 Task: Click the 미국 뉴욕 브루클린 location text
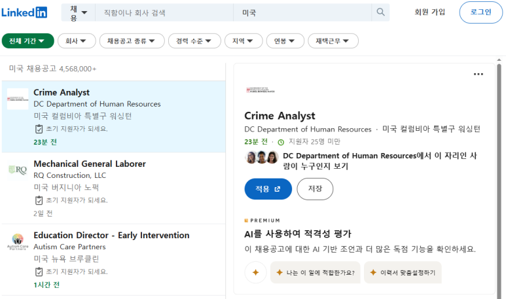pyautogui.click(x=66, y=258)
